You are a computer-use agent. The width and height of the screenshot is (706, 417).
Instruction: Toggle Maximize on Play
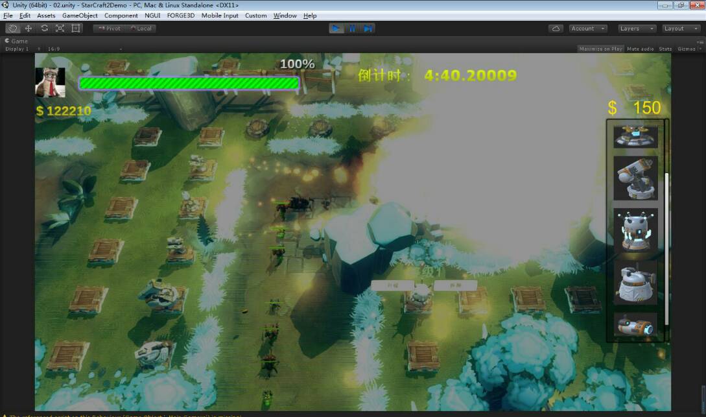(600, 49)
